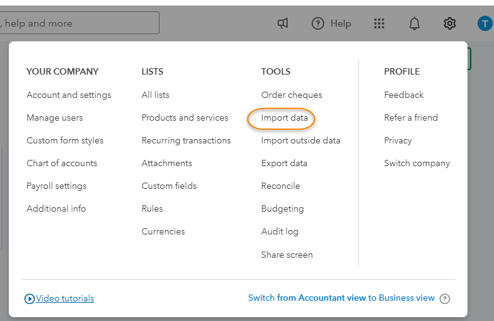Switch from Accountant view to Business view

[341, 298]
